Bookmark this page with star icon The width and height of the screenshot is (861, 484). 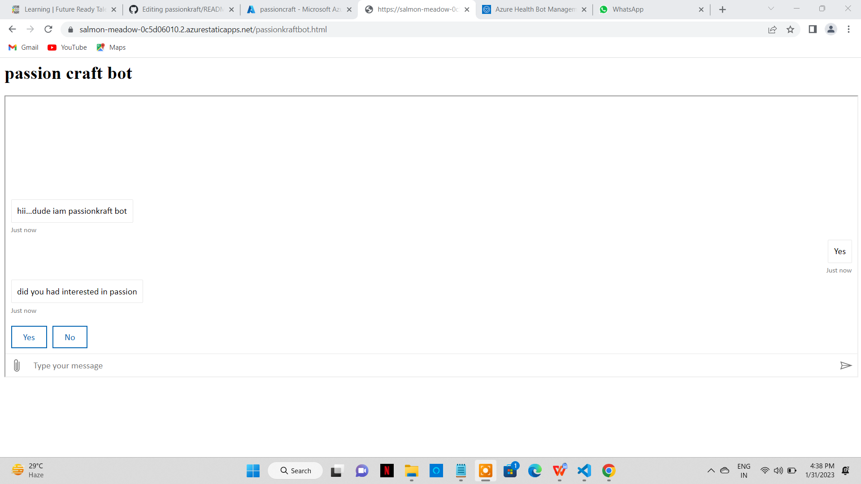tap(790, 30)
